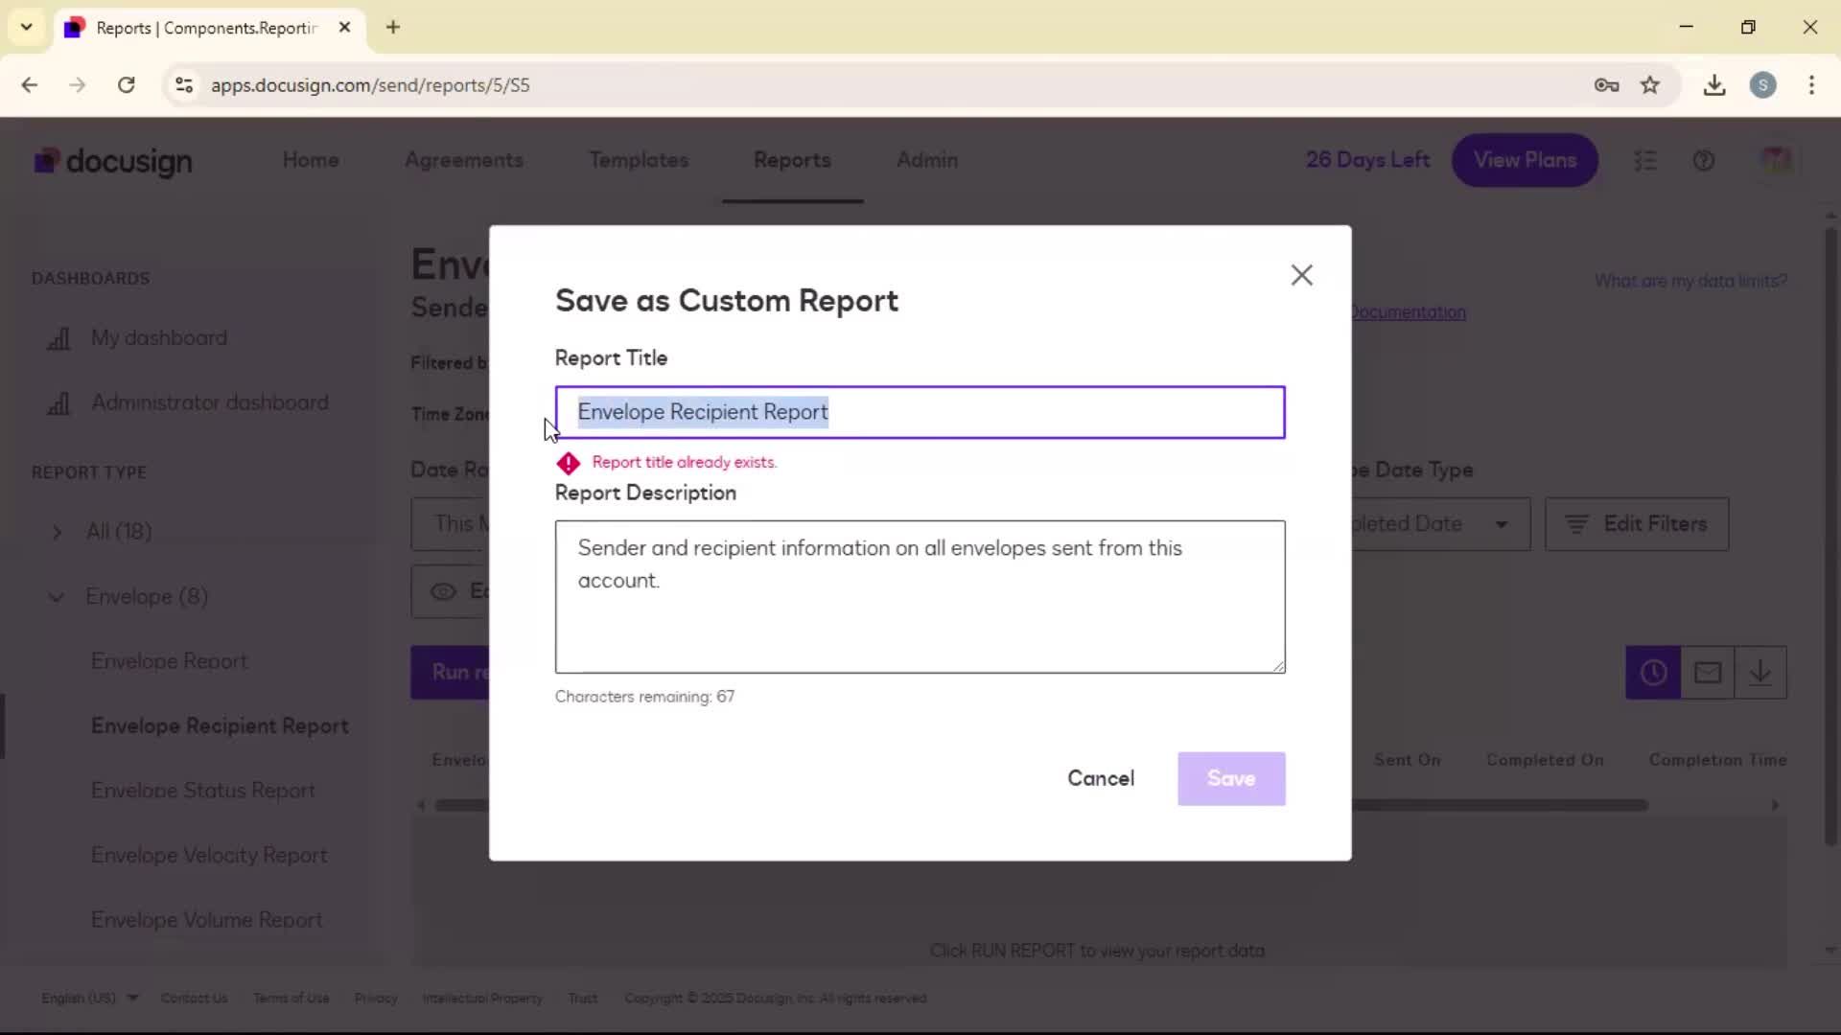Click the Completion Time column header
The height and width of the screenshot is (1035, 1841).
click(x=1717, y=760)
